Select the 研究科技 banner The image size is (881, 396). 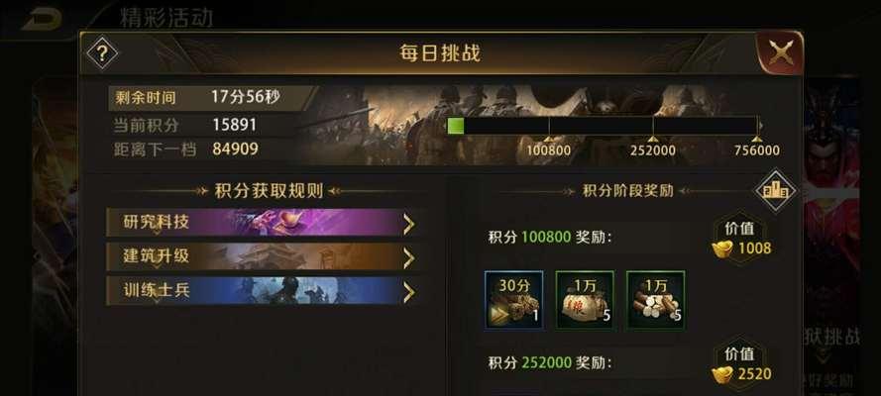pos(263,223)
